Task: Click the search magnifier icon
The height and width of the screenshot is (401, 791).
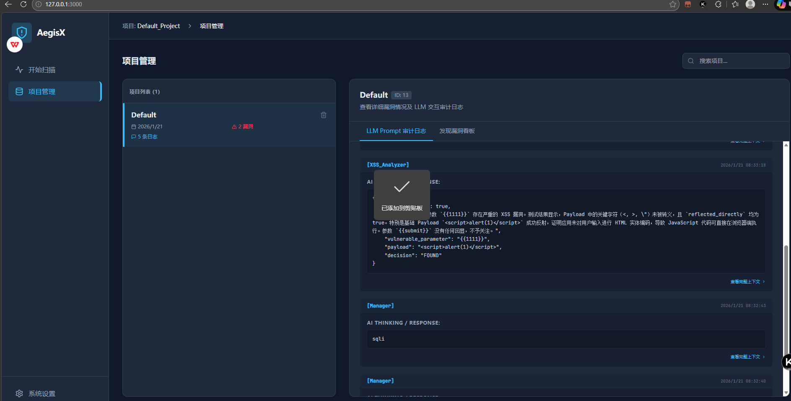Action: (691, 61)
